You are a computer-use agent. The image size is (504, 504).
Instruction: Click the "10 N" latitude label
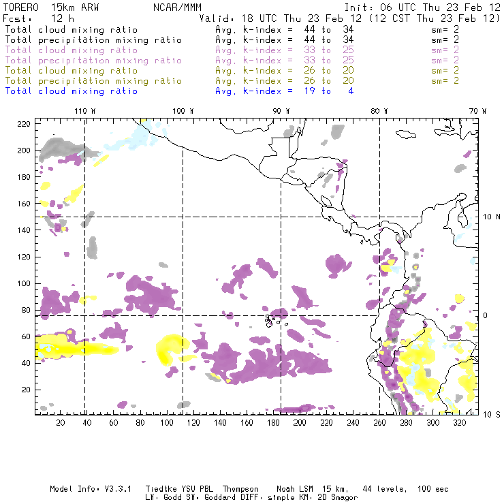coord(492,217)
